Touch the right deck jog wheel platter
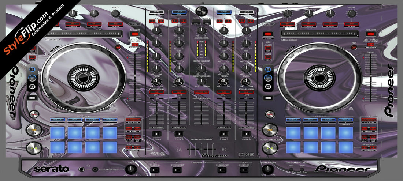The image size is (403, 181). tap(319, 78)
